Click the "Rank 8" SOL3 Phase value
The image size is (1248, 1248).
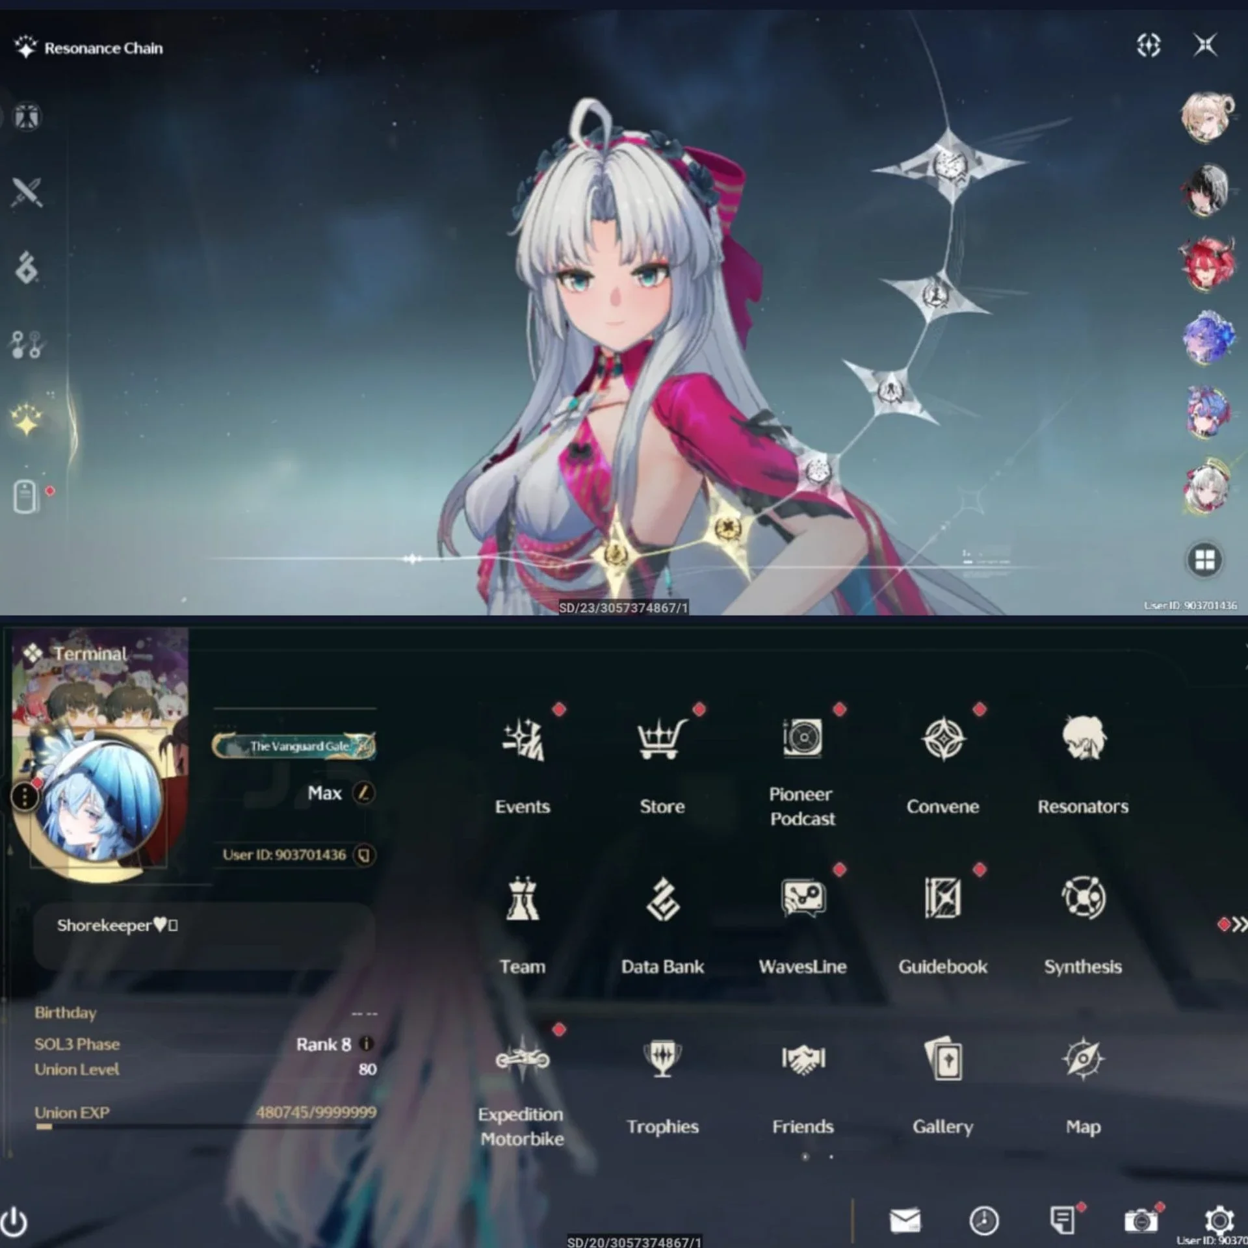click(x=323, y=1045)
